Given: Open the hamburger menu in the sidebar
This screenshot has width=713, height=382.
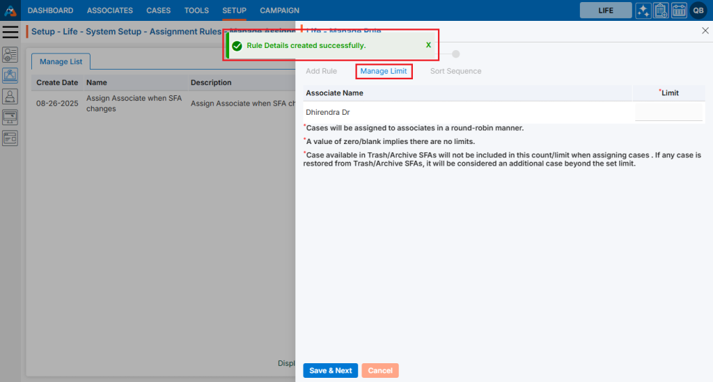Looking at the screenshot, I should (x=10, y=32).
